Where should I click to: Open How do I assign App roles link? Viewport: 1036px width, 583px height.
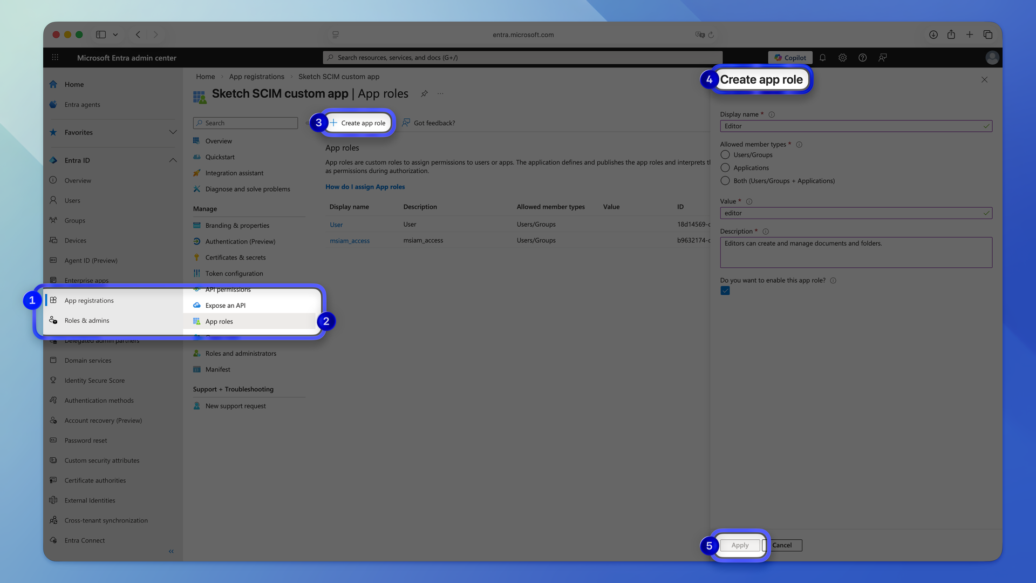(x=365, y=187)
